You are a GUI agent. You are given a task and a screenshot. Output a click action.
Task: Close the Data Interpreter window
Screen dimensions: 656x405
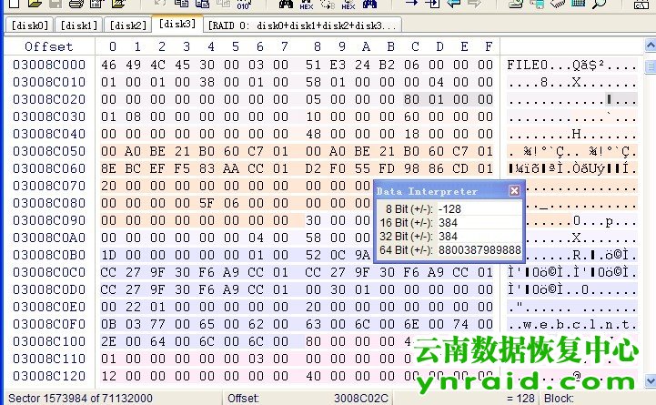(x=514, y=191)
